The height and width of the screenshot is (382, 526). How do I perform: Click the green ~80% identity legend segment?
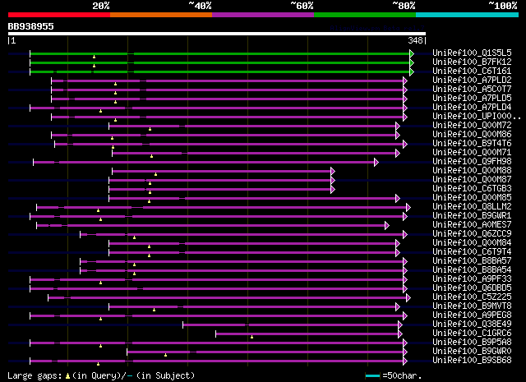tap(365, 15)
